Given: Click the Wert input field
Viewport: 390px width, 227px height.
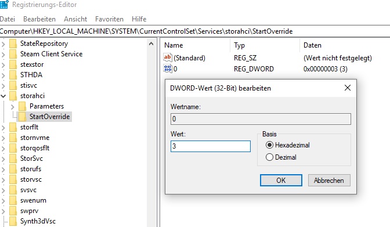Looking at the screenshot, I should pos(211,146).
